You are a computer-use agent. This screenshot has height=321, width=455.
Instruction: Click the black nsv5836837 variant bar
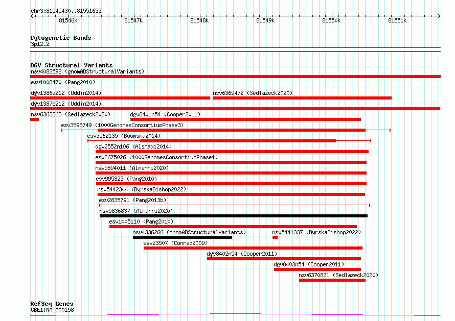pyautogui.click(x=234, y=216)
